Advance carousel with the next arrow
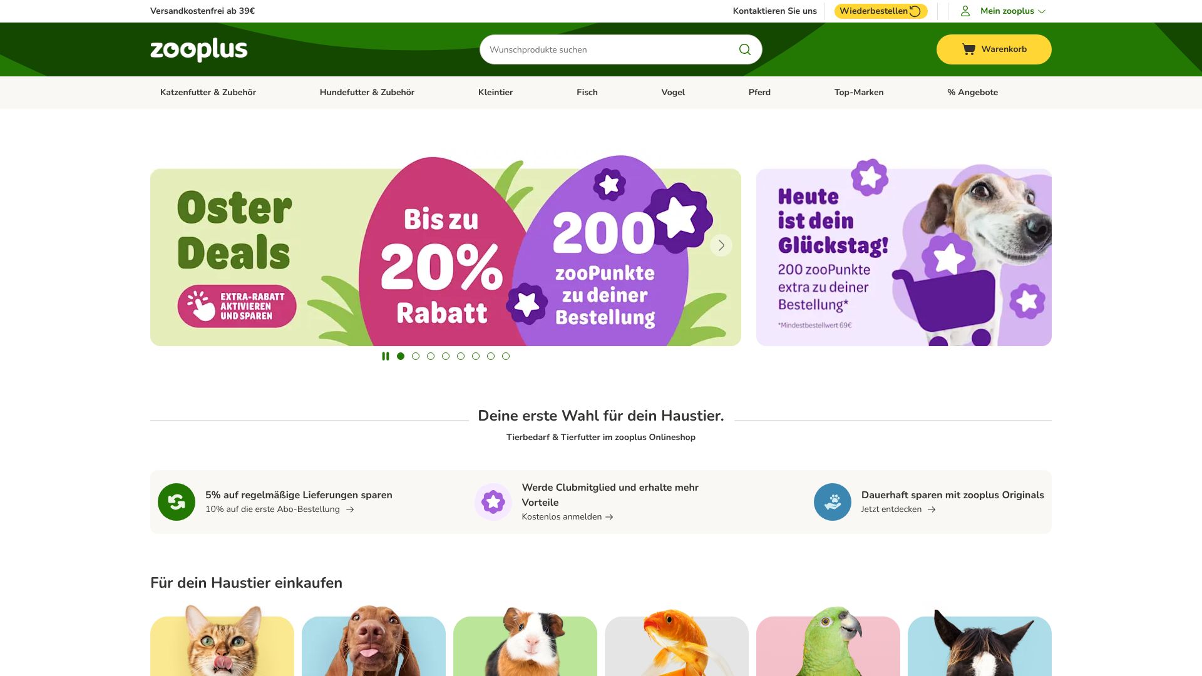This screenshot has height=676, width=1202. pos(721,245)
